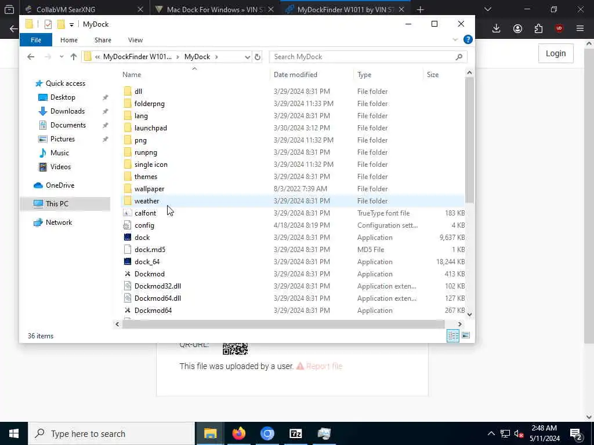The image size is (594, 445).
Task: Open the notification center icon
Action: coord(576,433)
